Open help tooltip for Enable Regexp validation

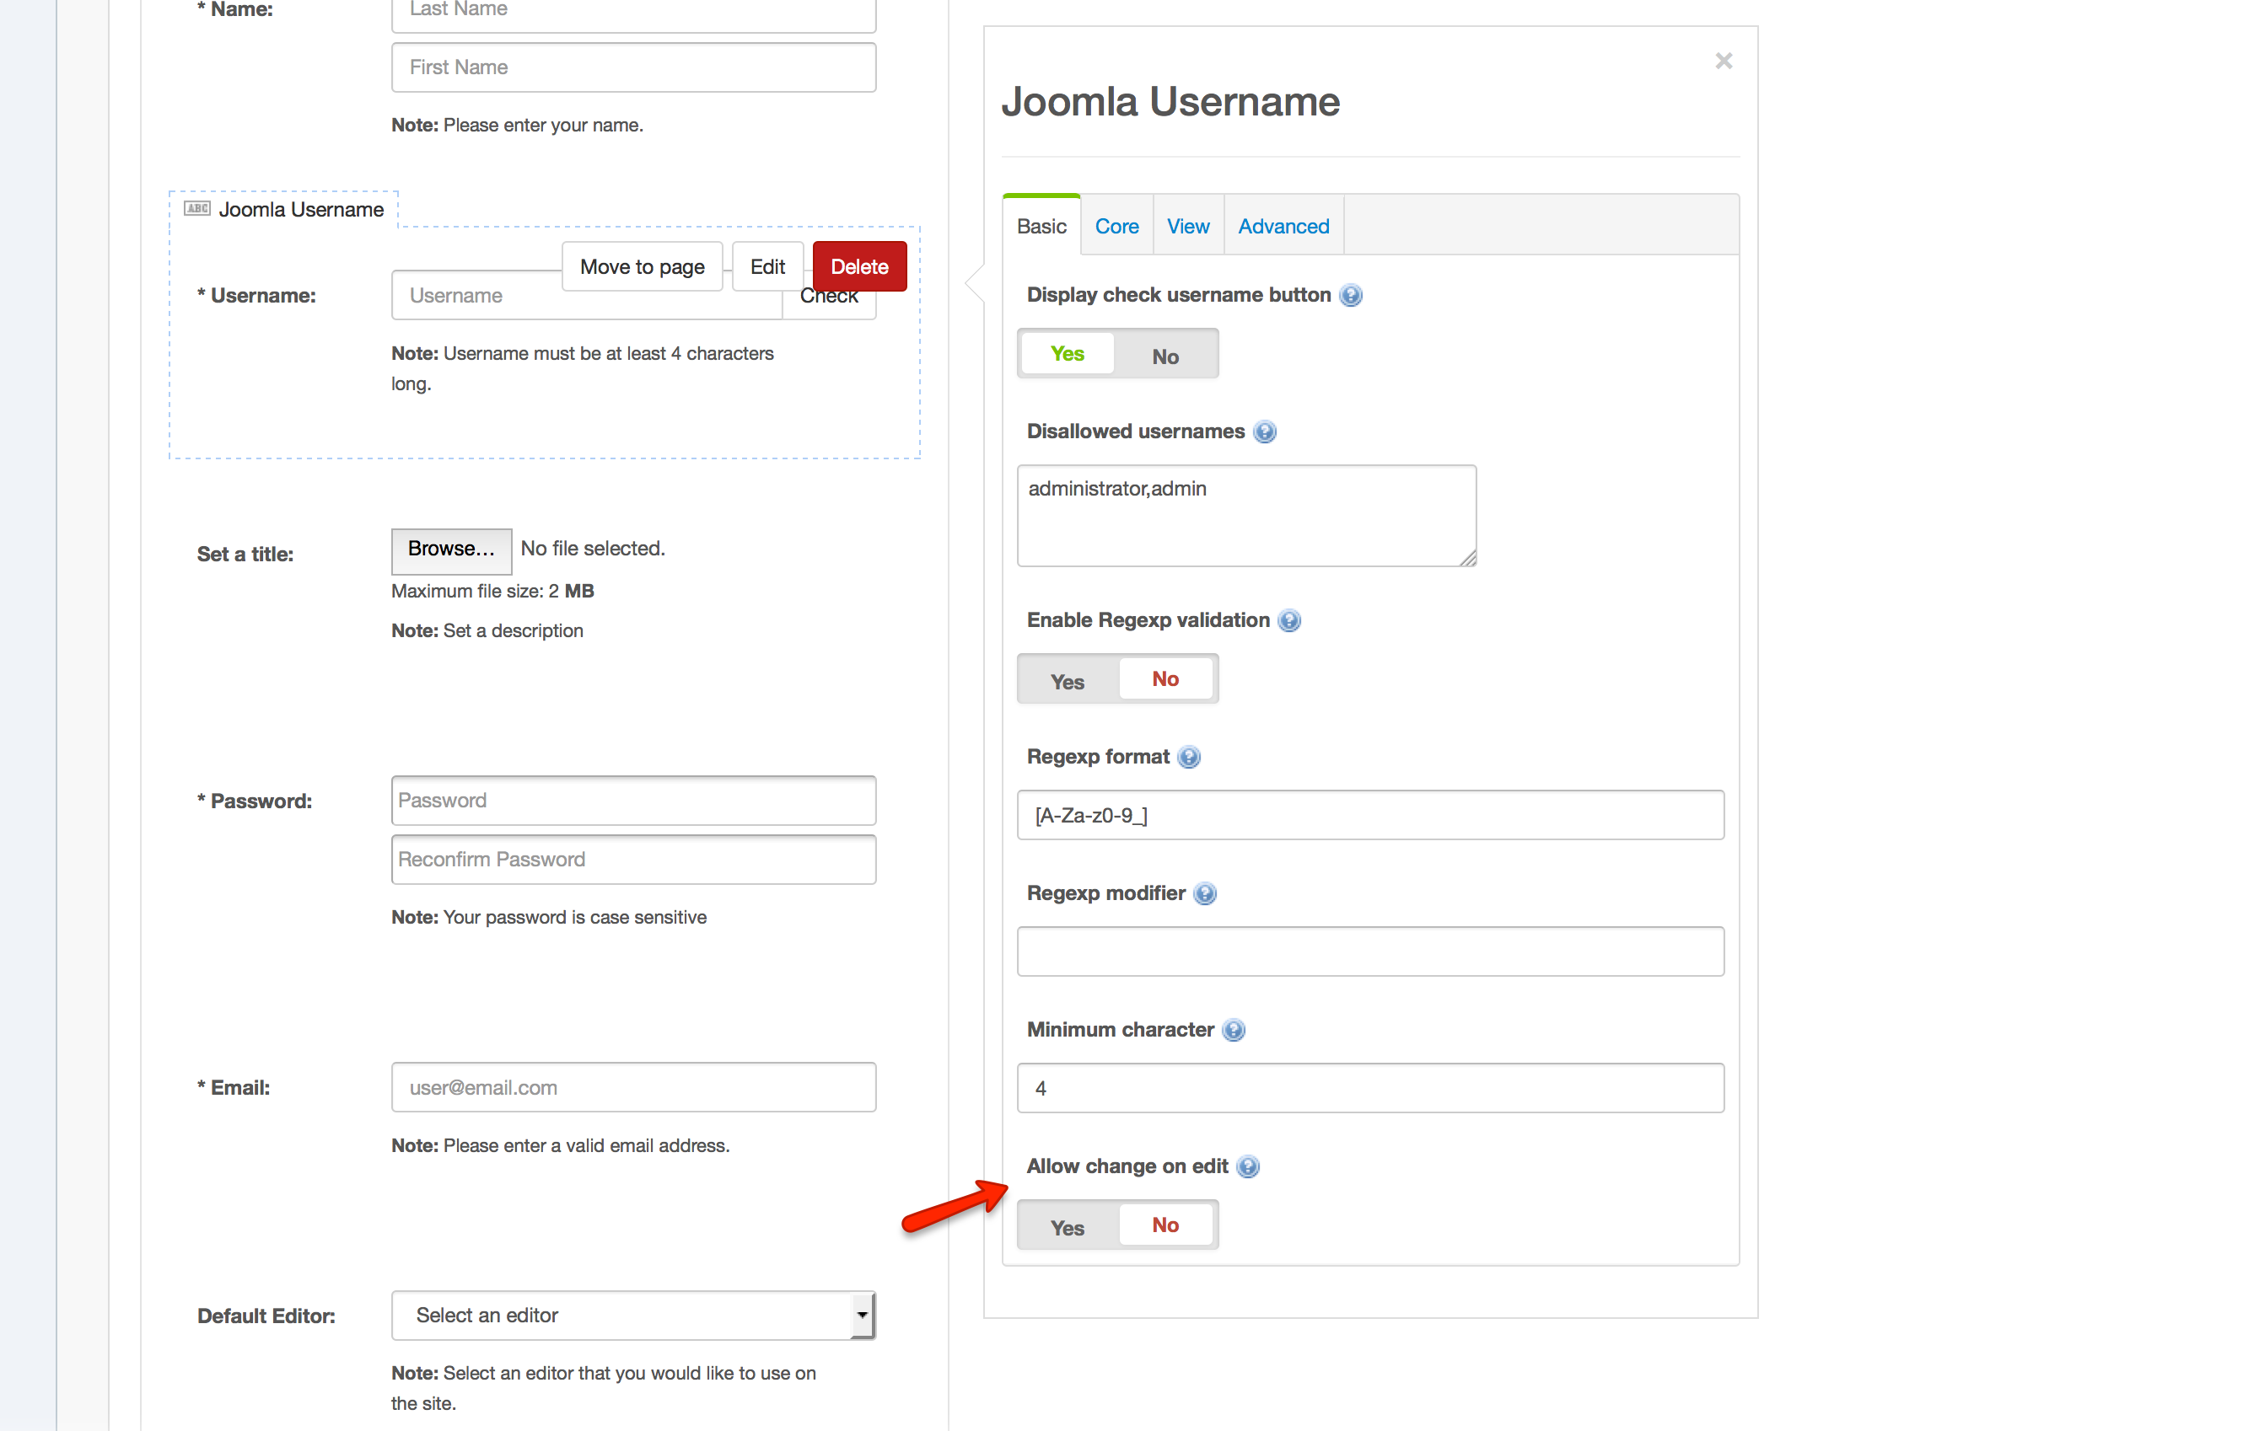click(1289, 620)
